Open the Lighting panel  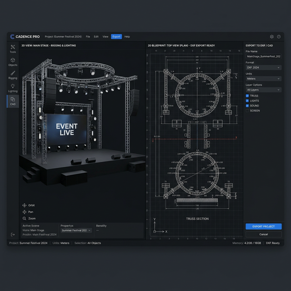13,88
